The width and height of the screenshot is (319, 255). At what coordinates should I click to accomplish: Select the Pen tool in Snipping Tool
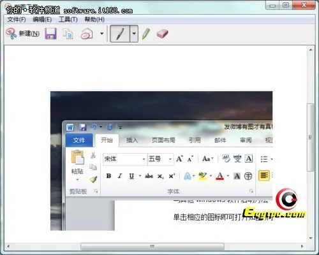120,34
